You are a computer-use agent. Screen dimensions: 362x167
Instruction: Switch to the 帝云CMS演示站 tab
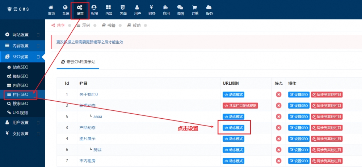point(78,62)
